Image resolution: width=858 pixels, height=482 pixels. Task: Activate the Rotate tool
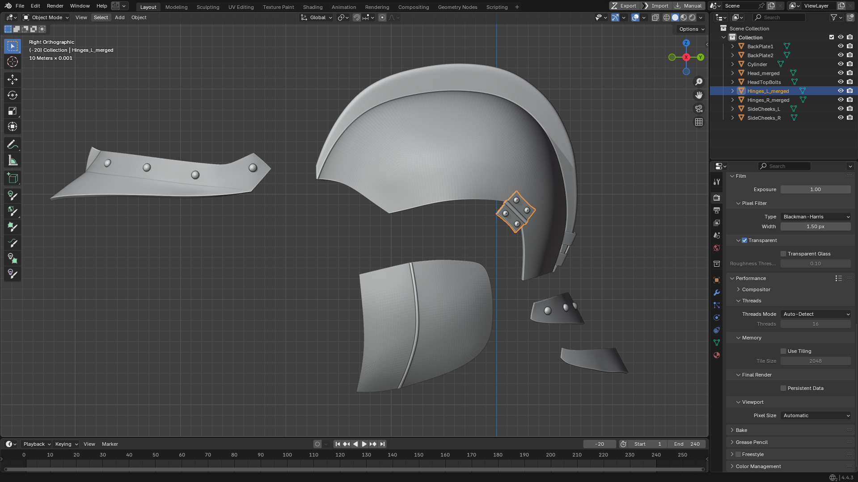[13, 95]
